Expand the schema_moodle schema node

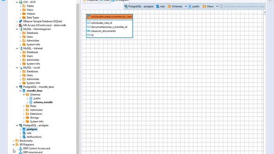pyautogui.click(x=27, y=102)
